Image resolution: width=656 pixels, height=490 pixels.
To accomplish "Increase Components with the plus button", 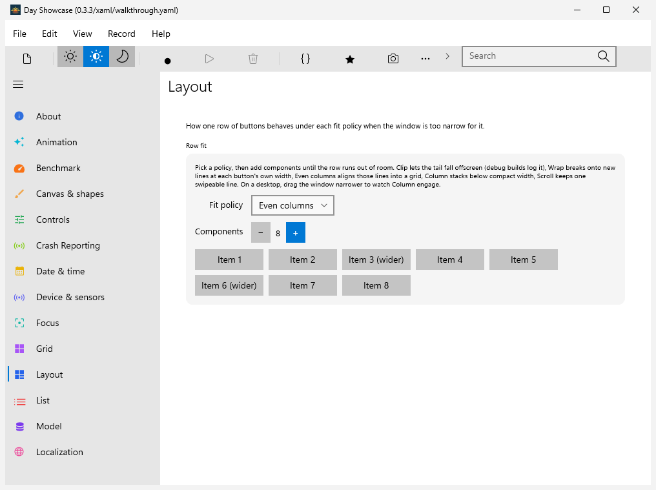I will [295, 232].
